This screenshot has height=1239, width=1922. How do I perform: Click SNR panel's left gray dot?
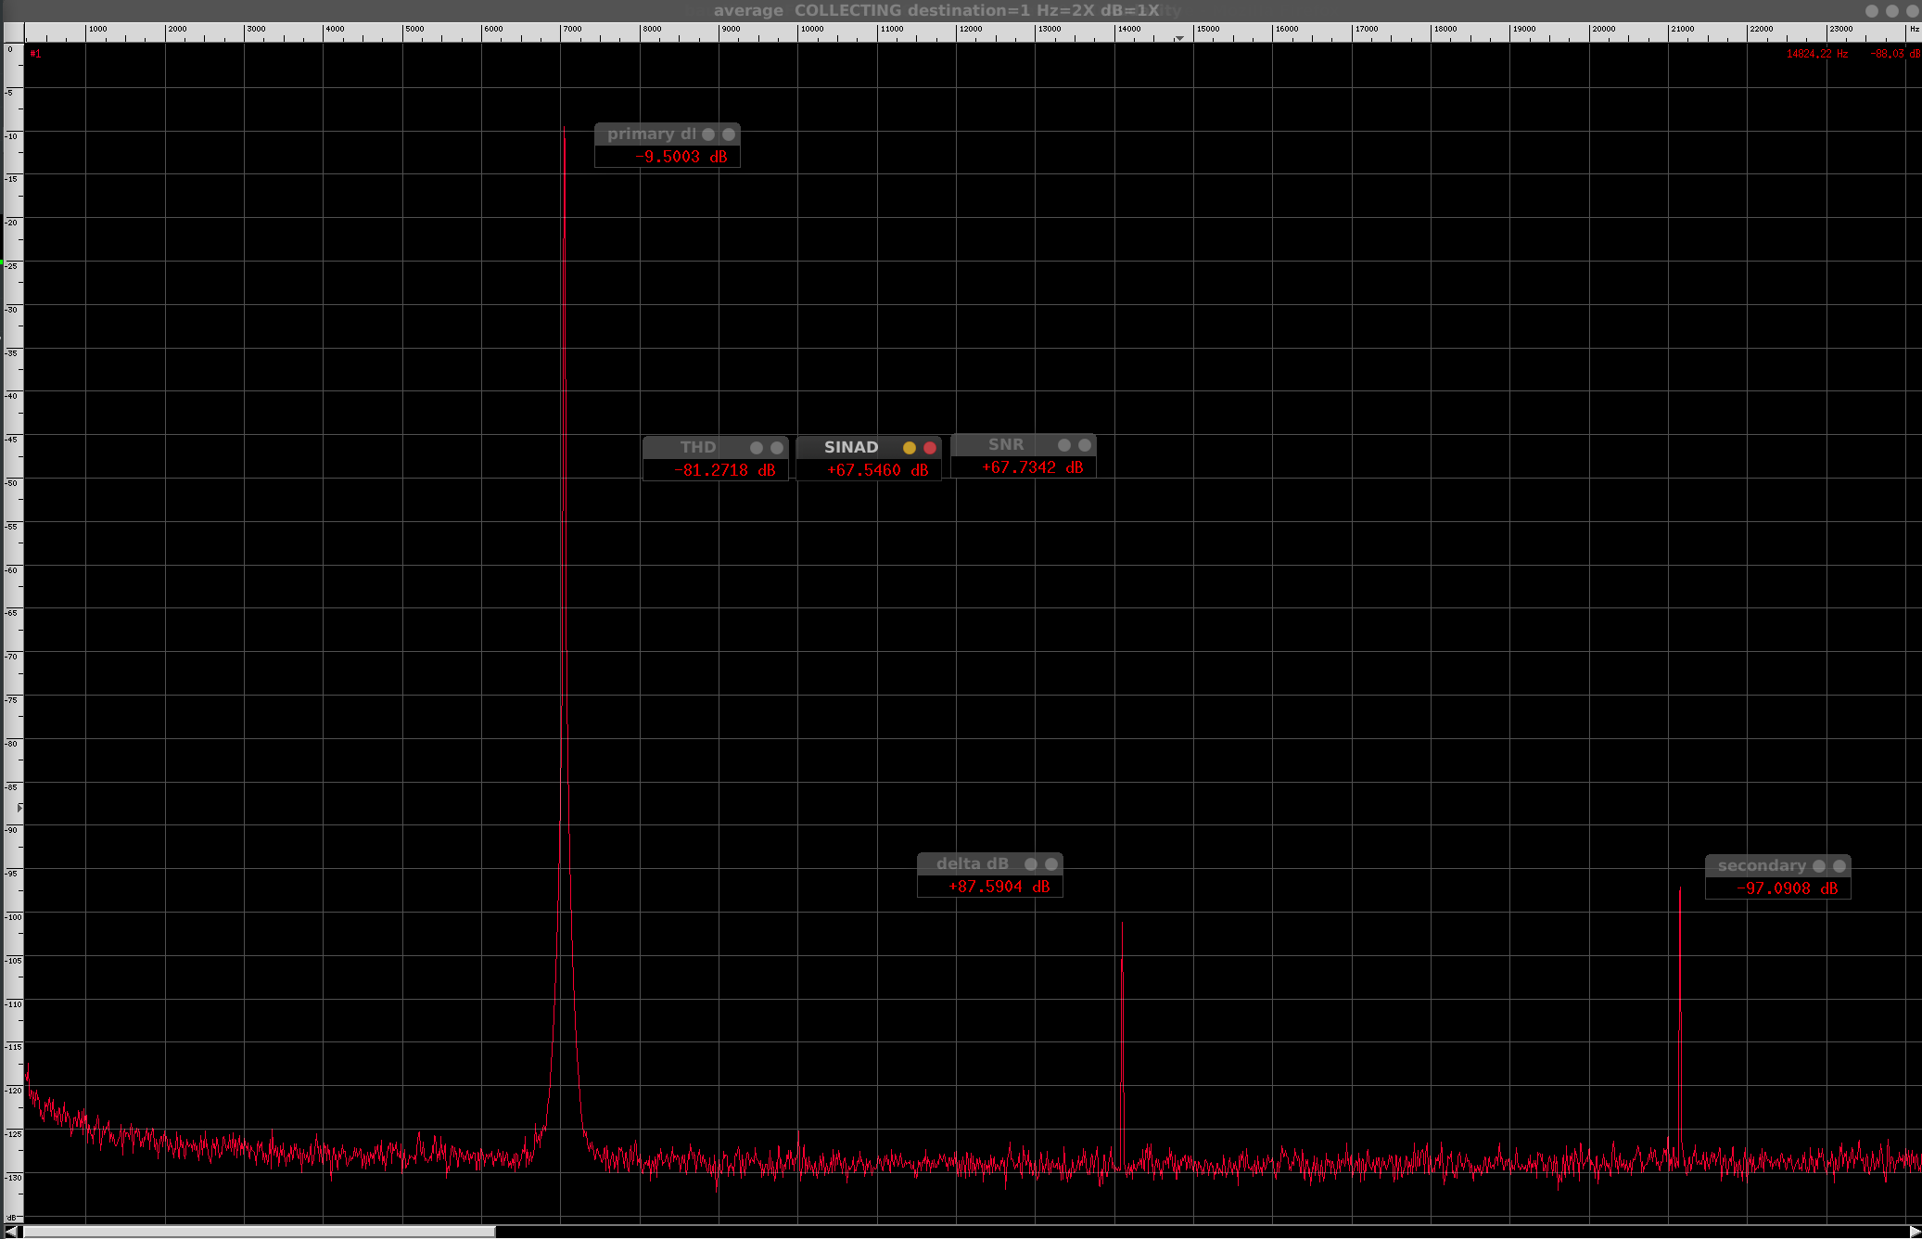coord(1064,445)
